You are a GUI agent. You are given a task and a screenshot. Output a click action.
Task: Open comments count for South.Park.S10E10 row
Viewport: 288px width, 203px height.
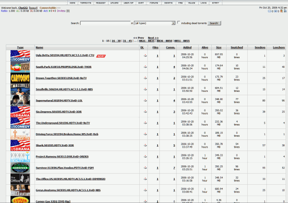[174, 67]
